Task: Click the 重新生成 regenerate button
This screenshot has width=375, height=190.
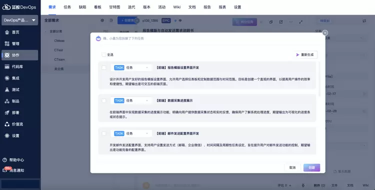Action: click(305, 55)
